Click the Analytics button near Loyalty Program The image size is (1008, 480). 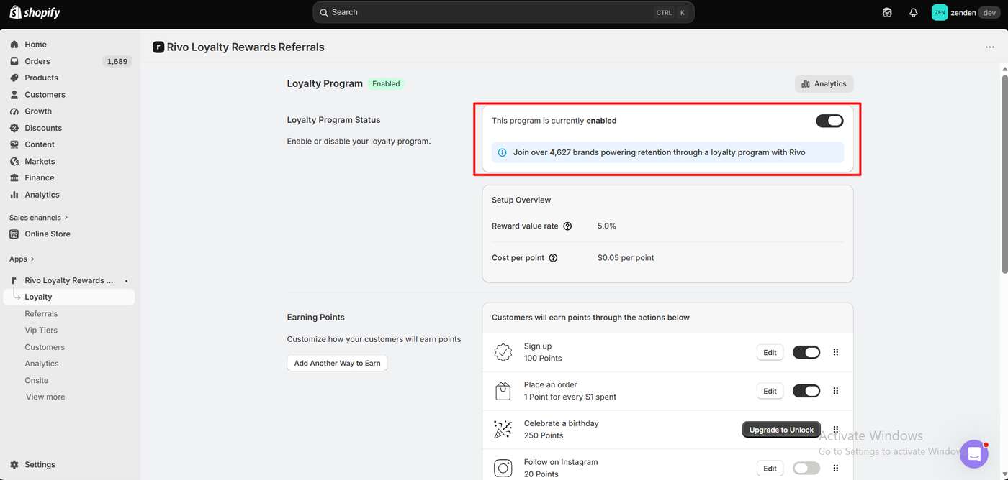(x=824, y=84)
